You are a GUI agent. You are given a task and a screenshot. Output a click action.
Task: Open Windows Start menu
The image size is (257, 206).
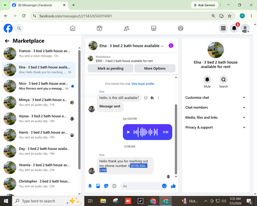point(6,201)
